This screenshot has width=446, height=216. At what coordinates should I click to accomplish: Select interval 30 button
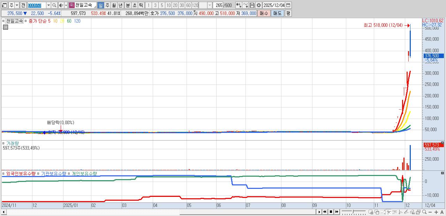(x=182, y=5)
